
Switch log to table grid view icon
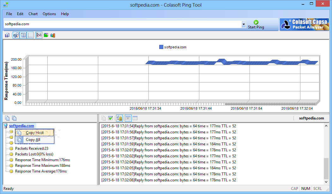tap(135, 118)
